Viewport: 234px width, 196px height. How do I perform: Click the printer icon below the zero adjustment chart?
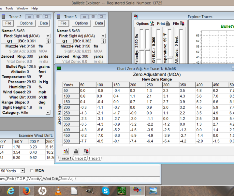pos(76,151)
